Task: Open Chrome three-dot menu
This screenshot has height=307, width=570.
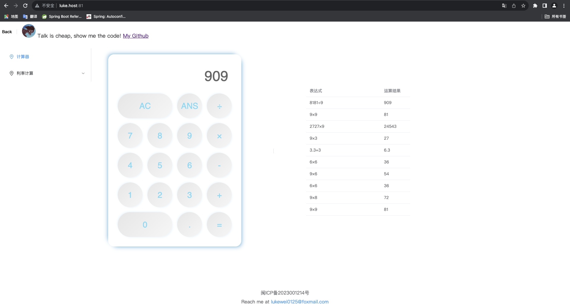Action: [x=564, y=6]
